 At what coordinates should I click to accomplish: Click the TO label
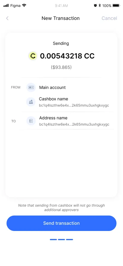(14, 121)
